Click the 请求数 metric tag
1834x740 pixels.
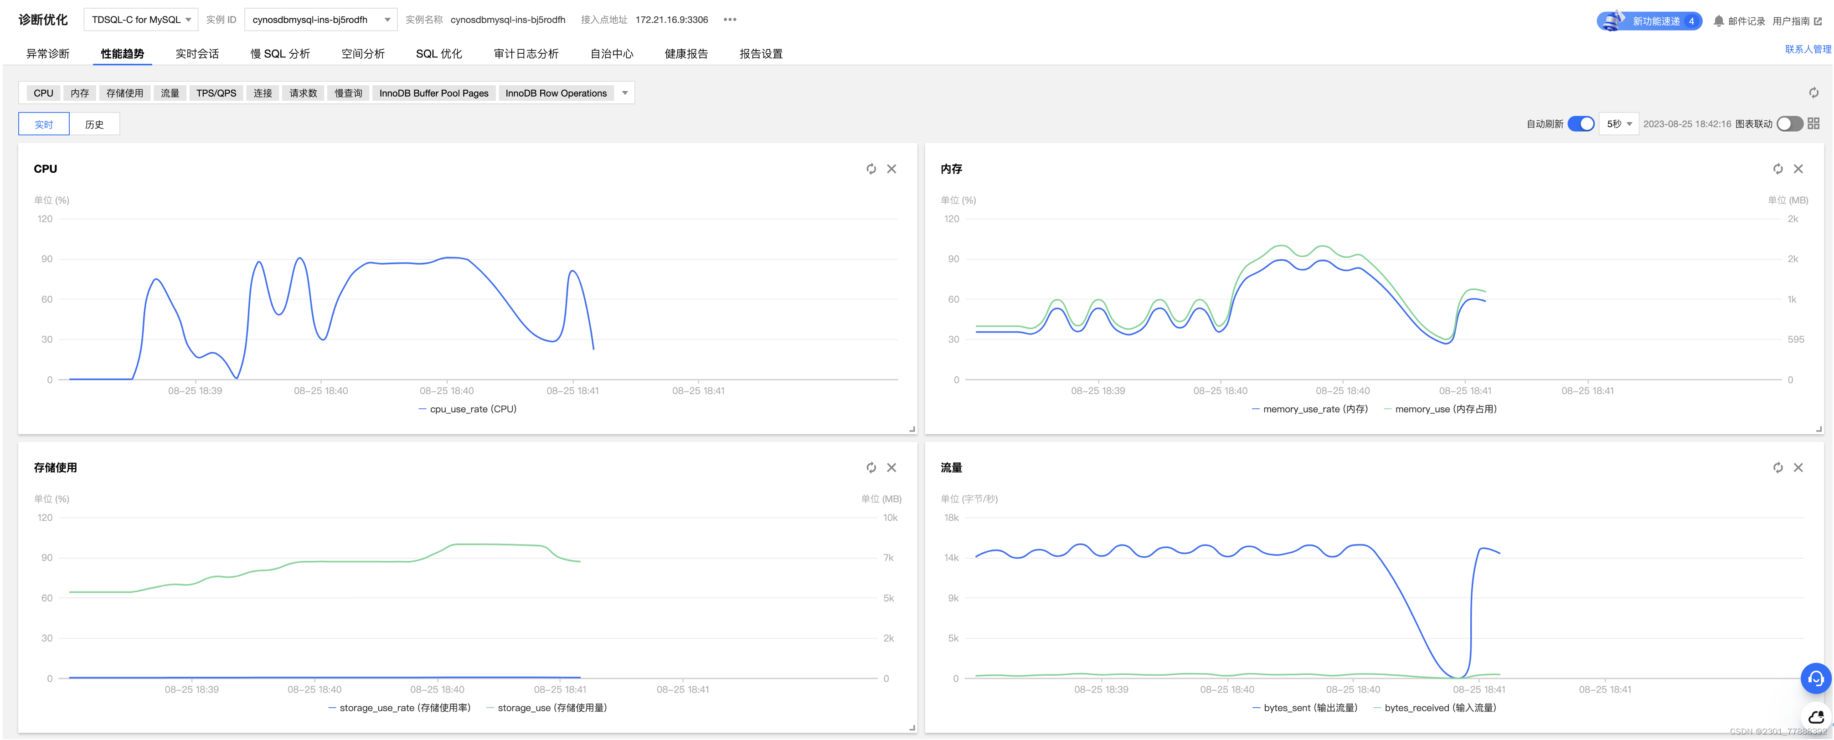303,93
